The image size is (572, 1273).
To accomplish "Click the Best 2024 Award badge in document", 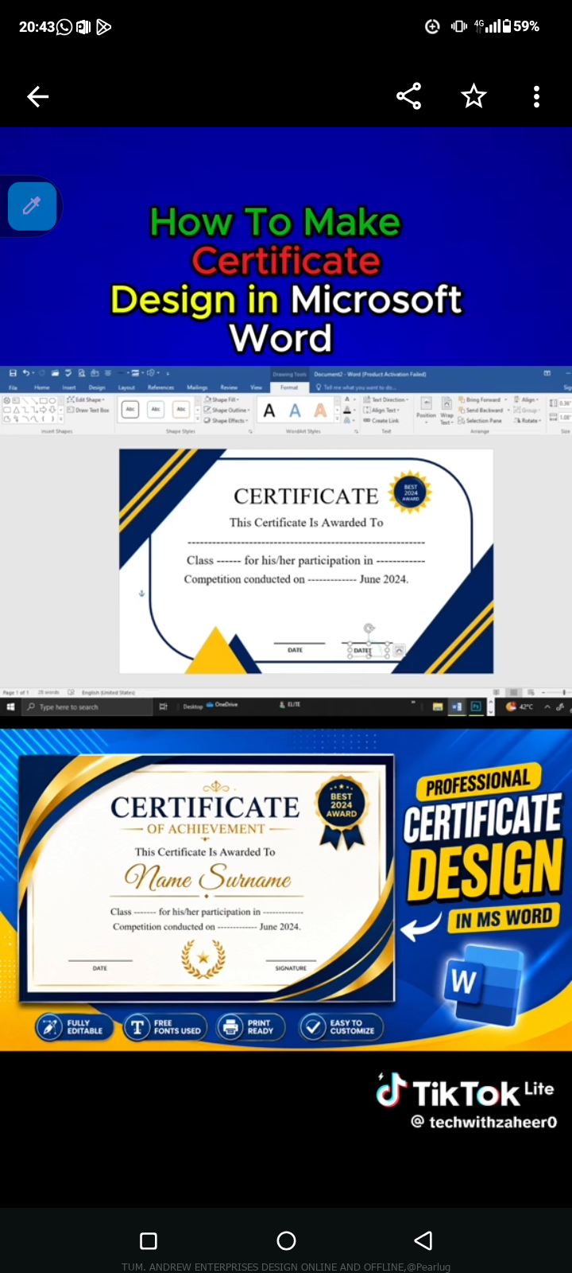I will tap(410, 492).
